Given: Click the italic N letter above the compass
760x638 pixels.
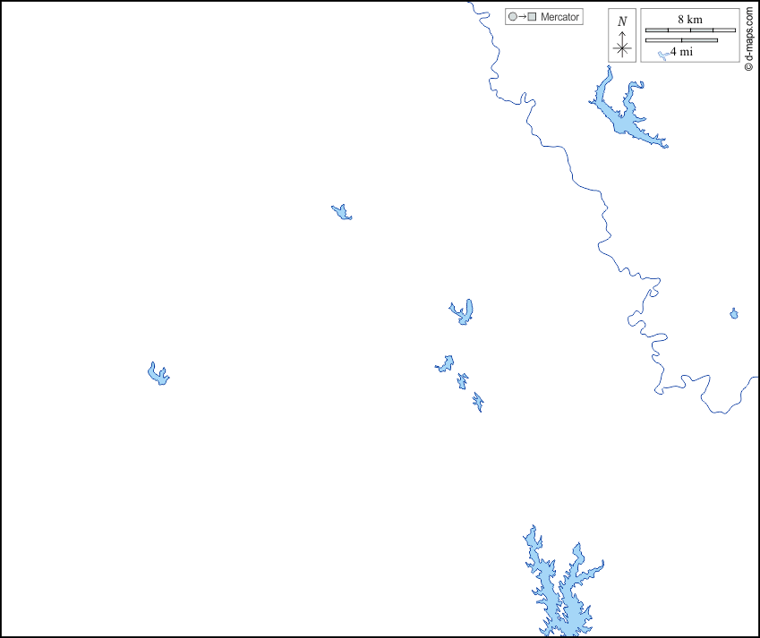Looking at the screenshot, I should (622, 21).
